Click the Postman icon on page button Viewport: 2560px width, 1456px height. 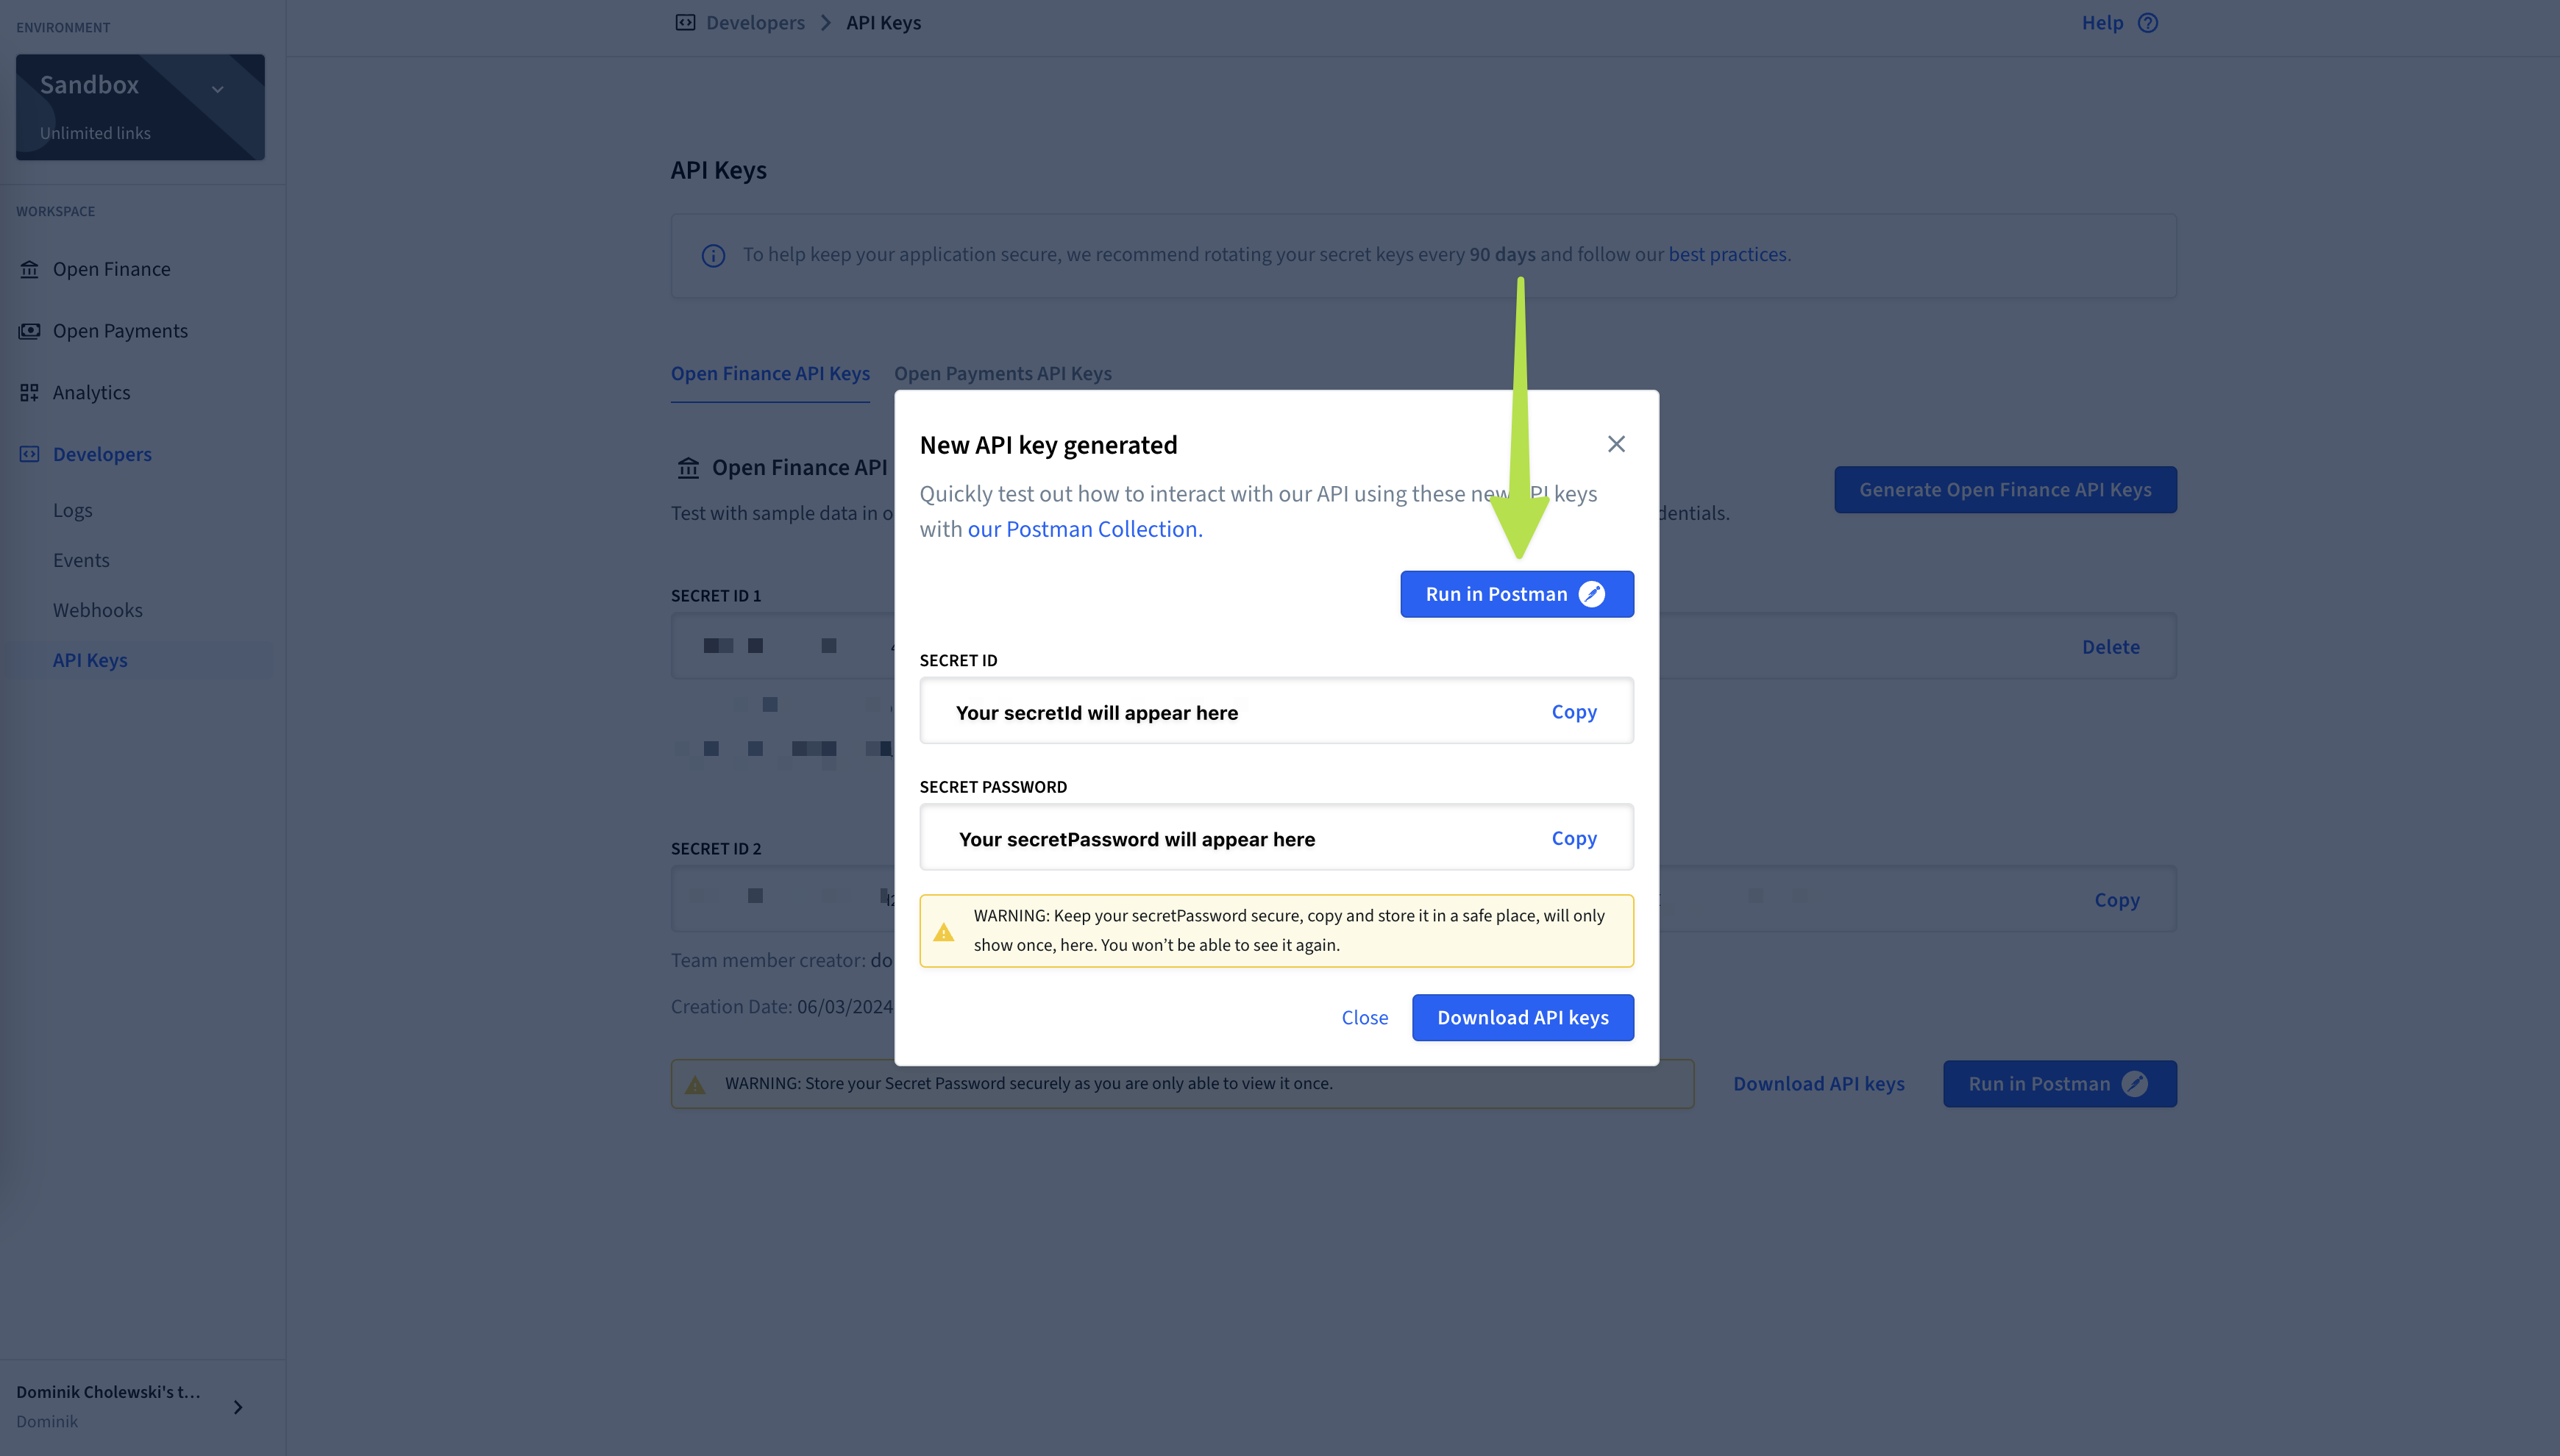(x=2135, y=1084)
